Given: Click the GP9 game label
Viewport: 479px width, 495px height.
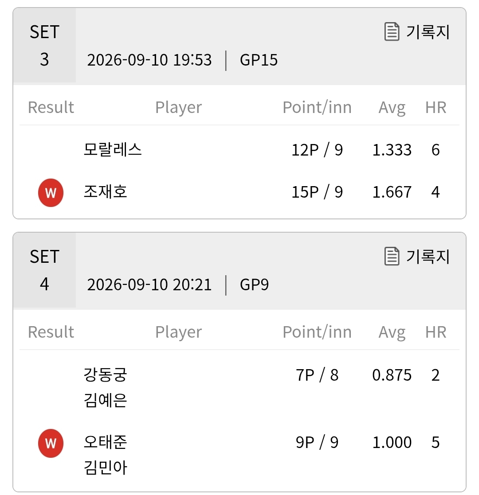Looking at the screenshot, I should pos(254,285).
